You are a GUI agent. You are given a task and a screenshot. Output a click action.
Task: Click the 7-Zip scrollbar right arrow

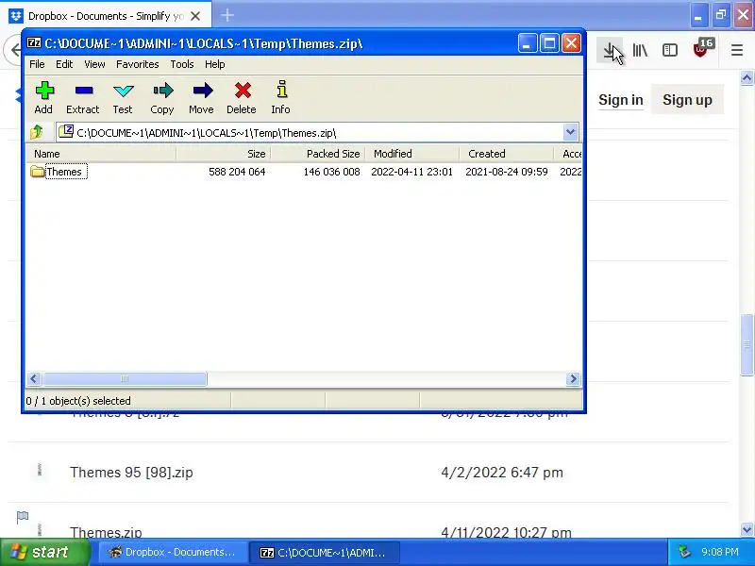tap(573, 379)
